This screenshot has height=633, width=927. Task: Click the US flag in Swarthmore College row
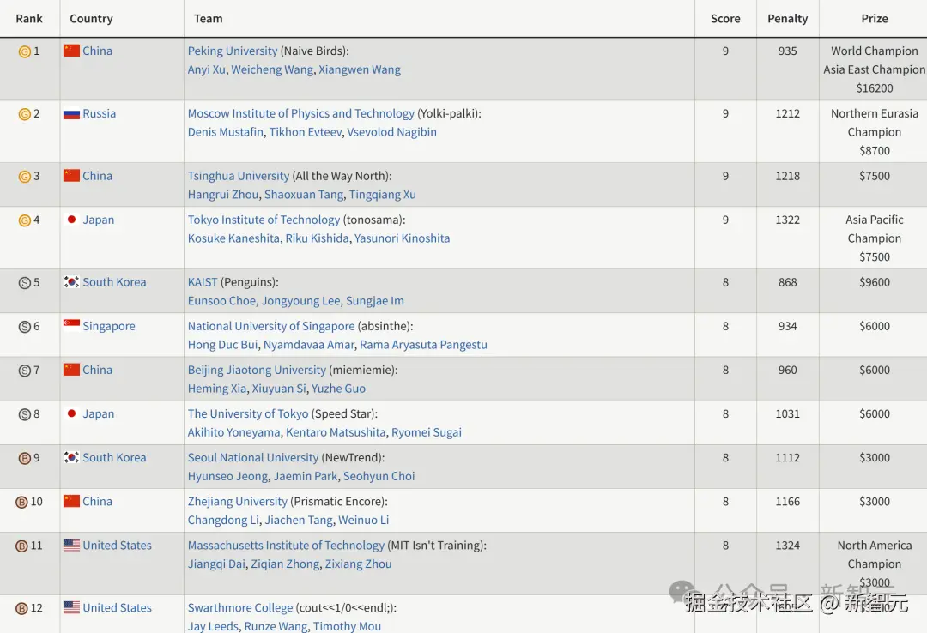click(71, 607)
